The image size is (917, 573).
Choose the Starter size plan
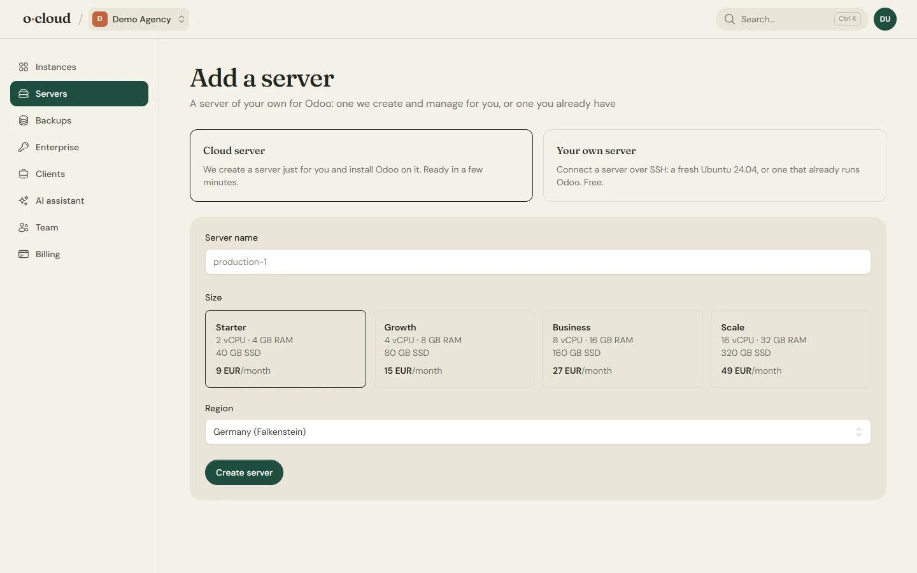(x=285, y=349)
